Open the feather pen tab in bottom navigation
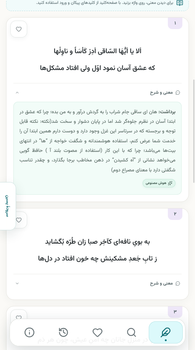 [x=166, y=332]
